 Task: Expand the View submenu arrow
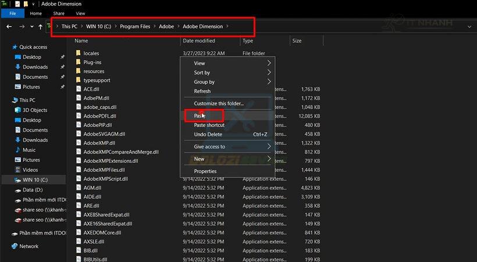click(x=269, y=63)
